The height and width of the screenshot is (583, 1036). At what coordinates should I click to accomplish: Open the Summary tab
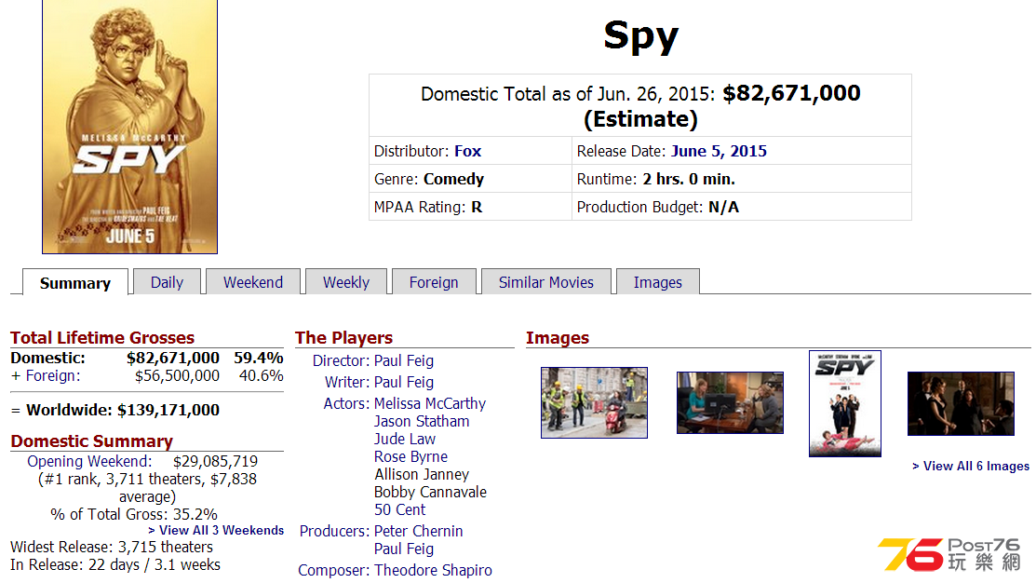(75, 282)
